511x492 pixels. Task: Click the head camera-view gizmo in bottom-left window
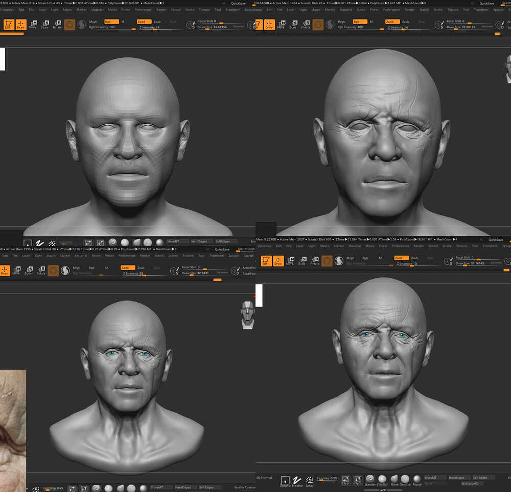point(247,315)
